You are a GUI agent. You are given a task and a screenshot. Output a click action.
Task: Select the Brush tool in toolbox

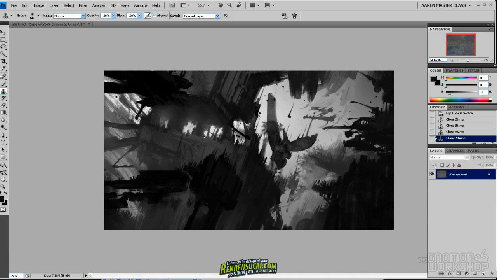coord(3,84)
